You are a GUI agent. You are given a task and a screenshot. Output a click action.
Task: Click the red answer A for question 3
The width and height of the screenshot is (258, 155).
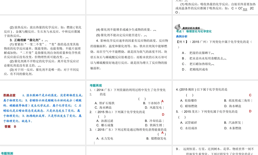(162, 133)
